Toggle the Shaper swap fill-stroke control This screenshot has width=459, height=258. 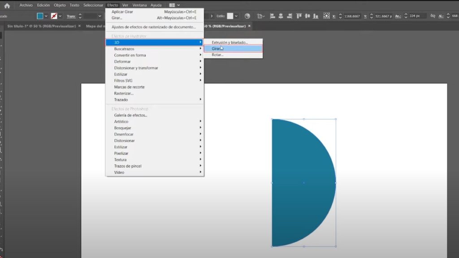(54, 16)
